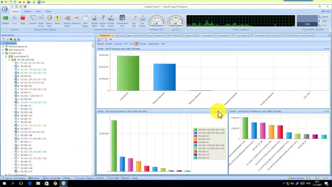Viewport: 332px width, 187px height.
Task: Collapse the Local Subnet tree node
Action: tap(6, 56)
